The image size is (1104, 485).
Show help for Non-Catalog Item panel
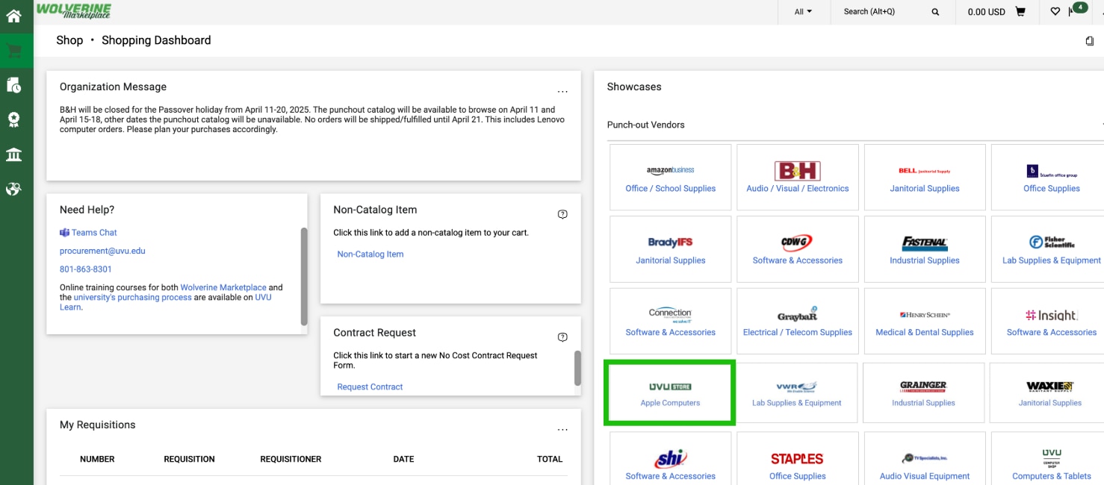[562, 214]
